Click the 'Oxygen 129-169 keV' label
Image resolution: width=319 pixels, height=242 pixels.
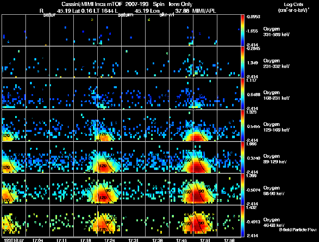pos(276,127)
